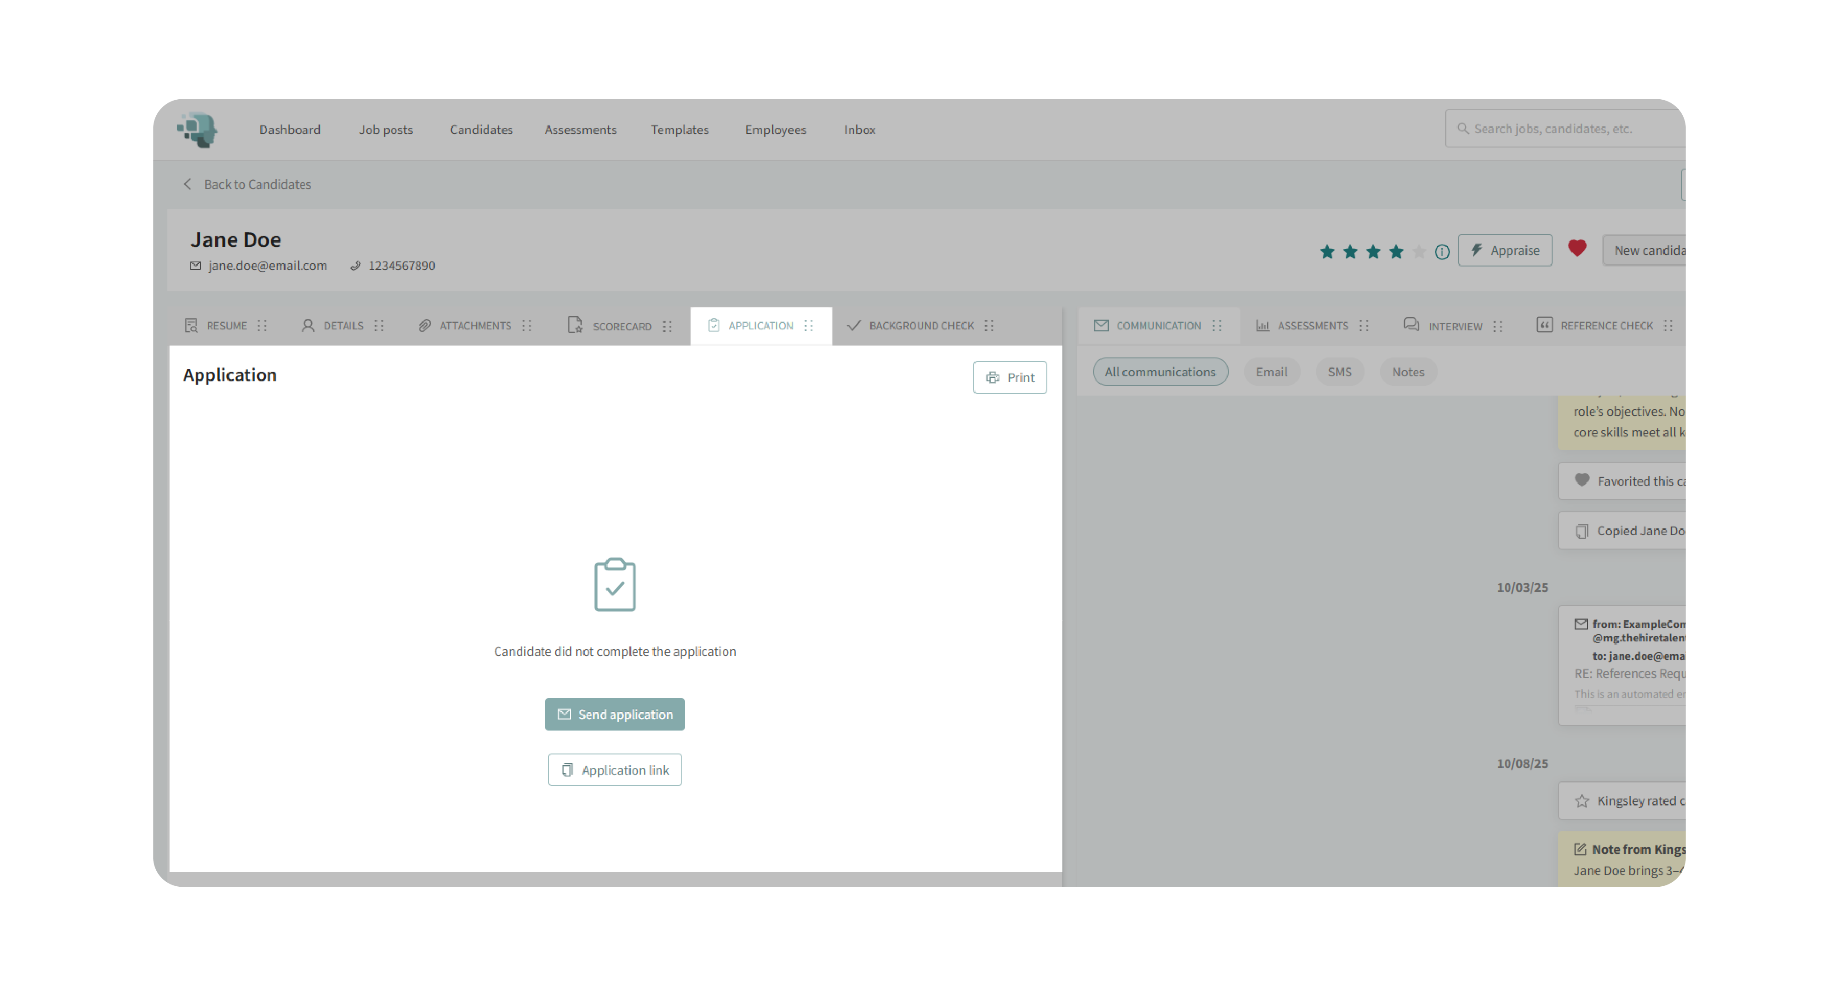Click the rating info icon beside stars
1839x986 pixels.
pos(1442,252)
